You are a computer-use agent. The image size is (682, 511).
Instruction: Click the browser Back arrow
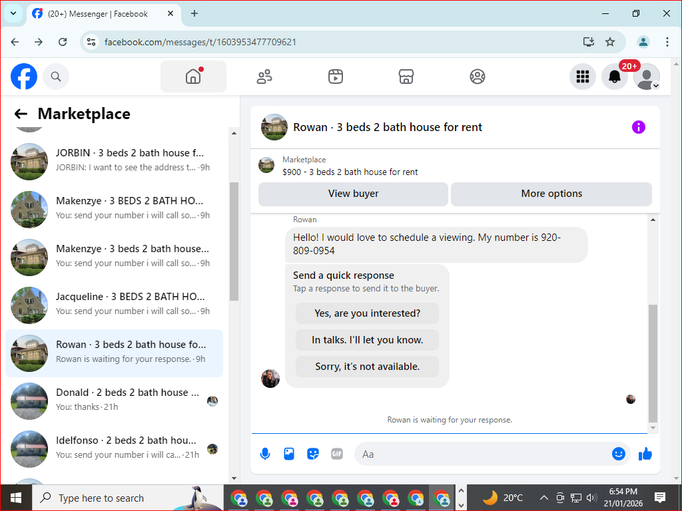15,42
